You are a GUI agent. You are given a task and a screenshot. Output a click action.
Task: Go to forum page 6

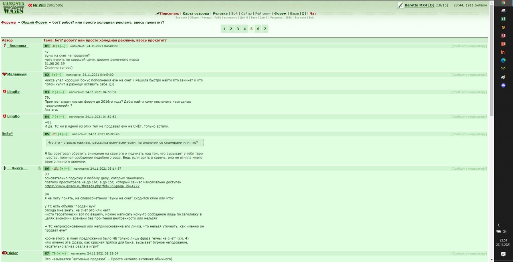pos(258,28)
